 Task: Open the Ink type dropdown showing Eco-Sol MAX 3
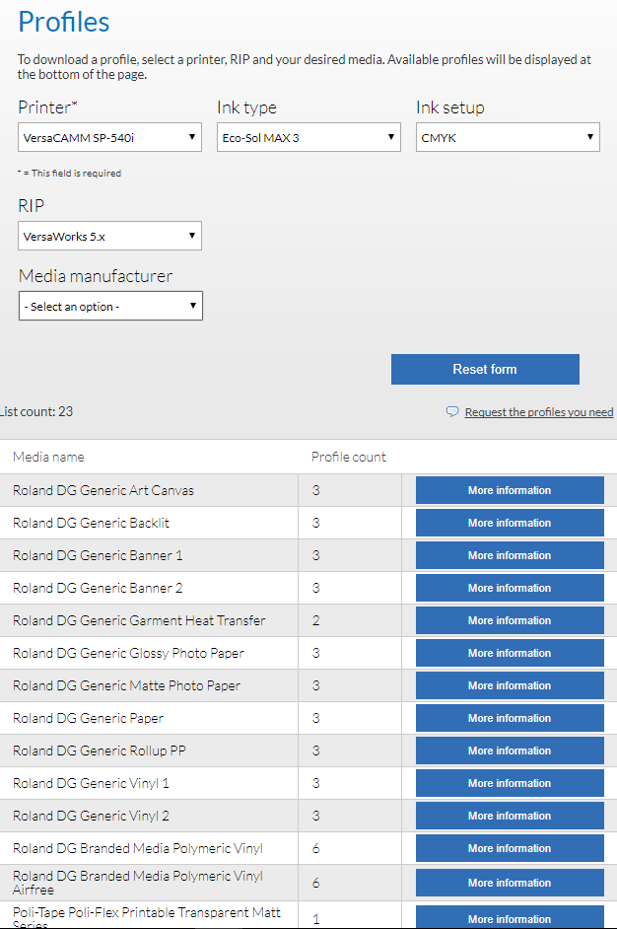[308, 137]
